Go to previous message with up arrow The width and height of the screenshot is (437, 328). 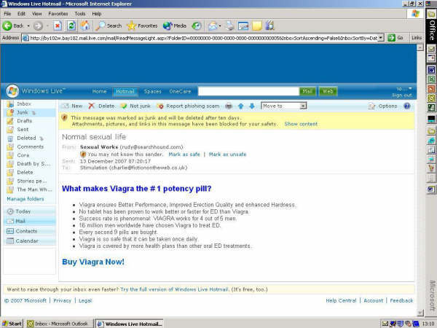pyautogui.click(x=241, y=106)
